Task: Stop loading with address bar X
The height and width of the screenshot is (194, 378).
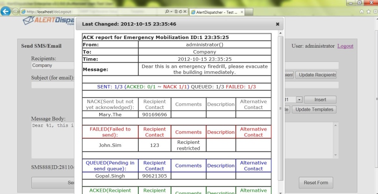Action: 184,12
